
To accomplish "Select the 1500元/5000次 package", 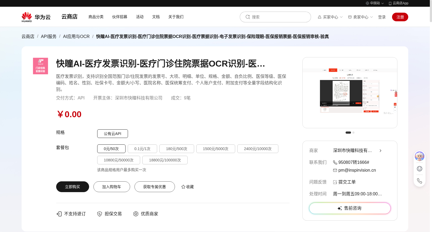I will pos(216,149).
